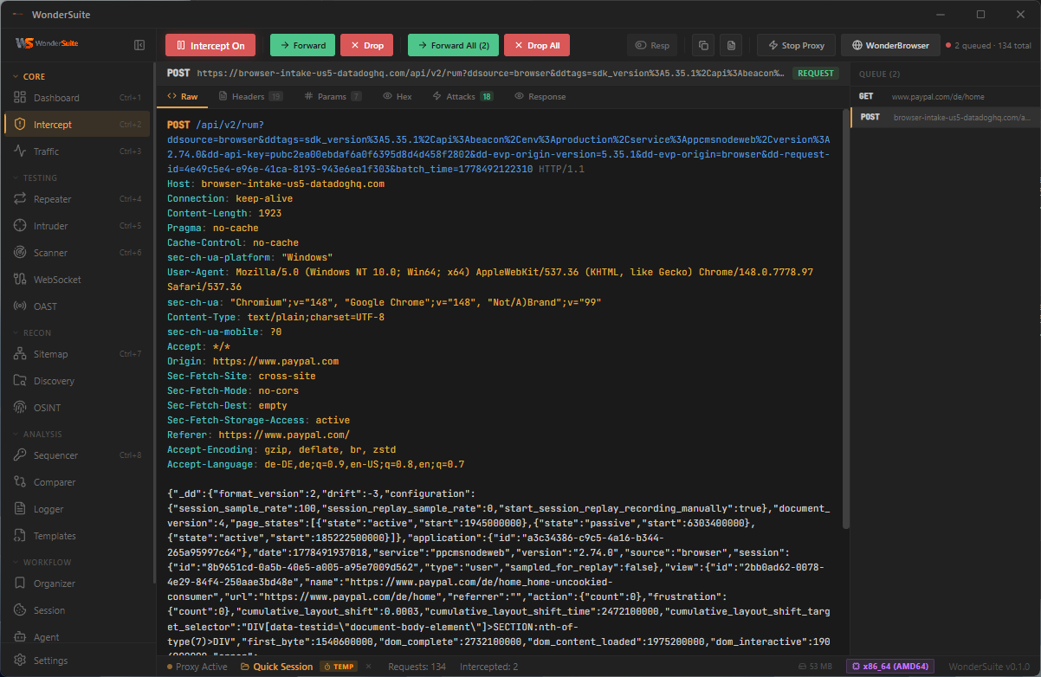This screenshot has width=1041, height=677.
Task: Click the copy request icon in toolbar
Action: pos(703,45)
